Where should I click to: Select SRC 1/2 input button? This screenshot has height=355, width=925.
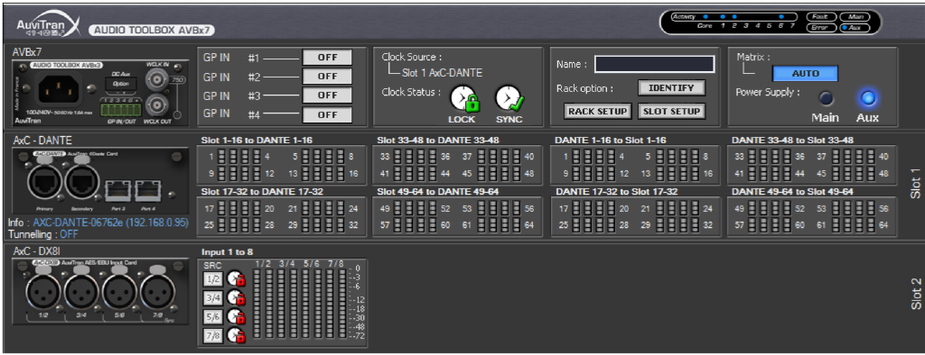click(212, 279)
